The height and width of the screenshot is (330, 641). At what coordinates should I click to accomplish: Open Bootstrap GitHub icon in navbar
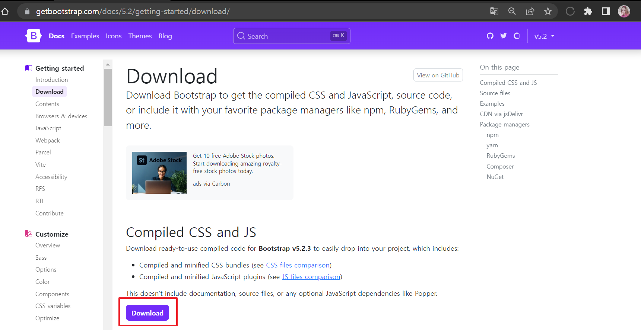click(490, 36)
